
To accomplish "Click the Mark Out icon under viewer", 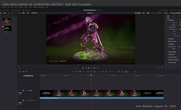I will 162,68.
